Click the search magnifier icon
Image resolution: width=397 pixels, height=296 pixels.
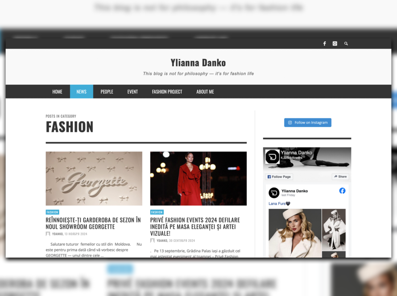(x=346, y=44)
